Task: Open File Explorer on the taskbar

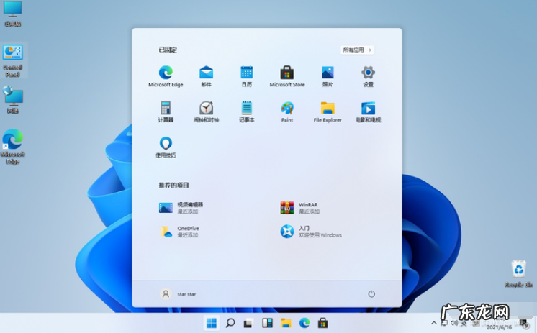Action: tap(286, 323)
